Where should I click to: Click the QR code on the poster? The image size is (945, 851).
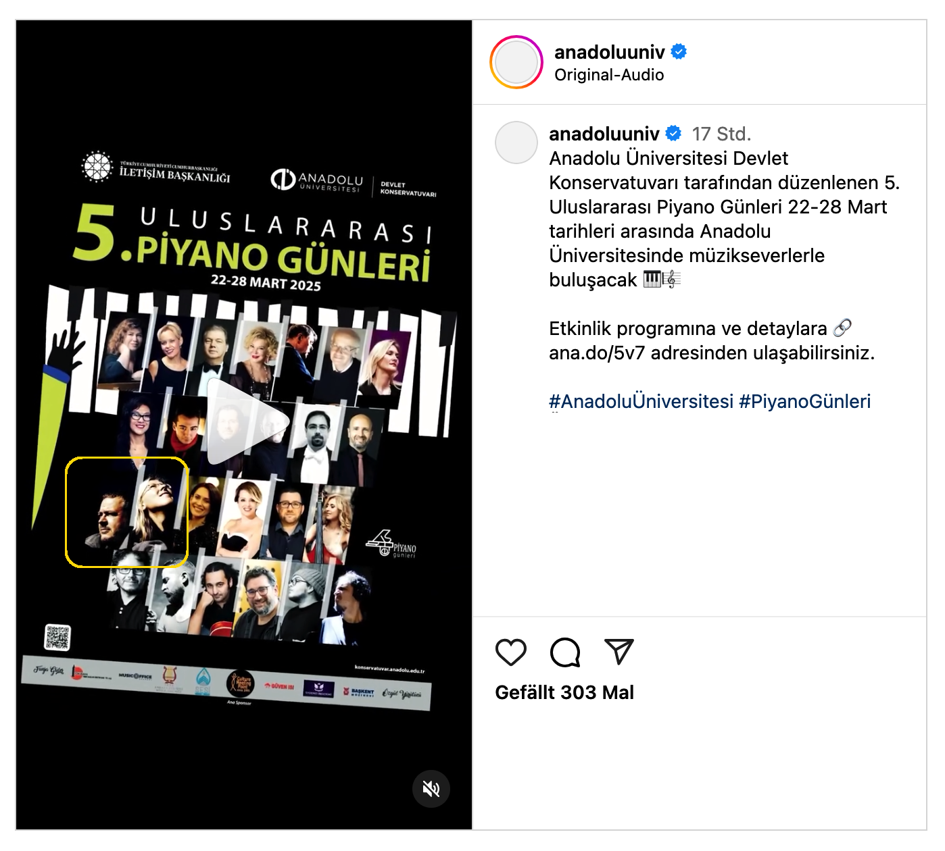(x=57, y=637)
